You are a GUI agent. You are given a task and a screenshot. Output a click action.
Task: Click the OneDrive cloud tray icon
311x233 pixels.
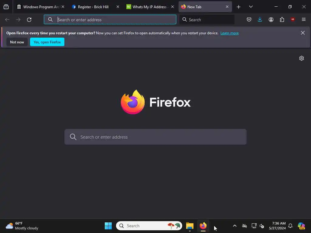244,226
